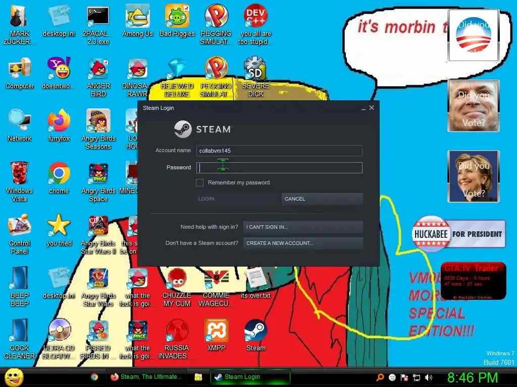The width and height of the screenshot is (517, 387).
Task: Open the ULTRA CD BLOATW desktop icon
Action: 59,339
